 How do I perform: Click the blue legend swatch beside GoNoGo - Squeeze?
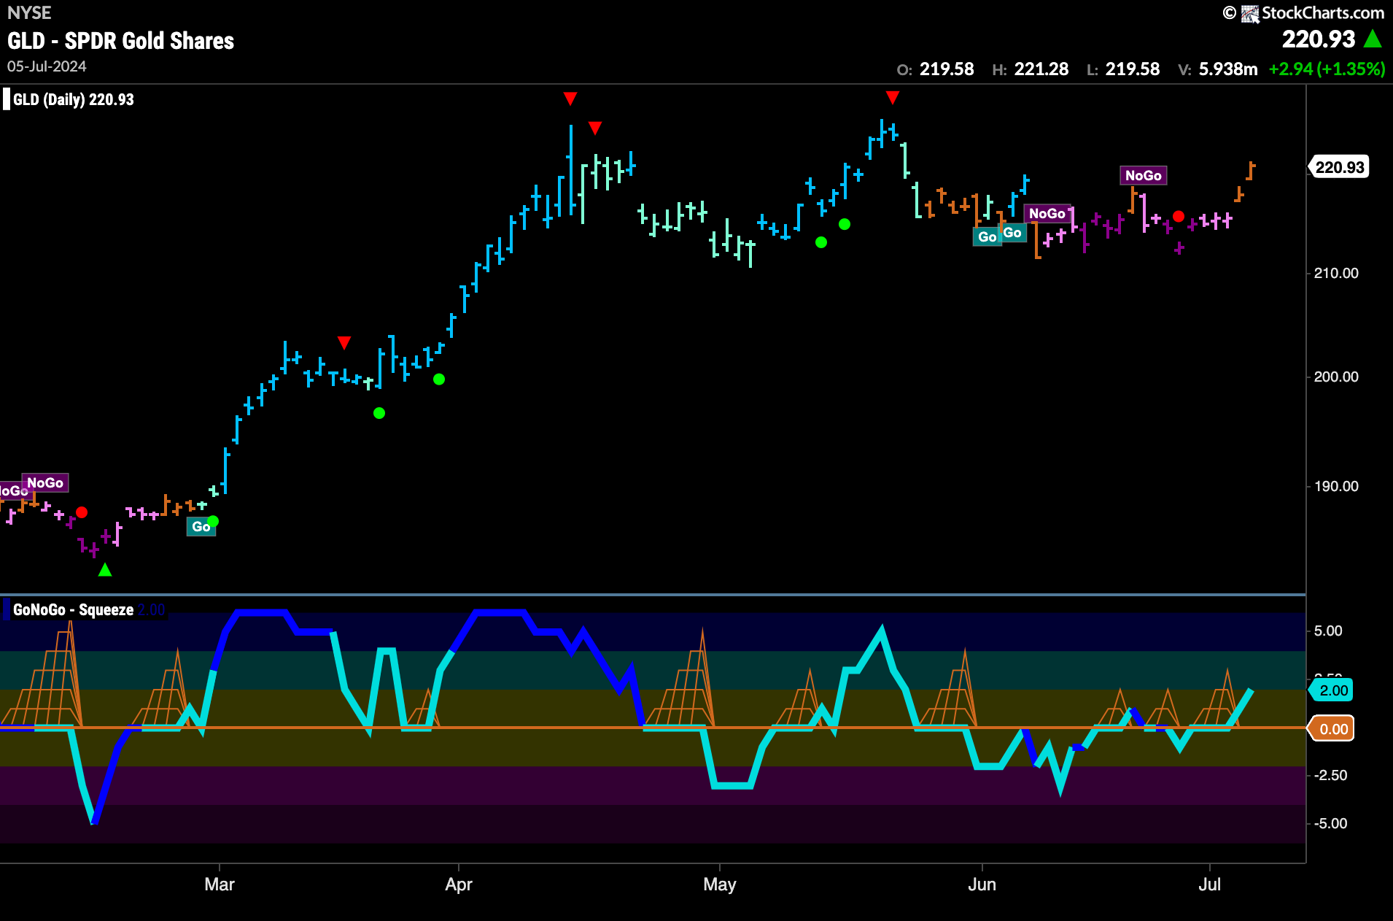(x=7, y=609)
